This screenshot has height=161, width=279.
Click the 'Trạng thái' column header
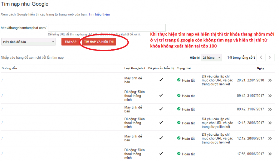click(x=184, y=68)
